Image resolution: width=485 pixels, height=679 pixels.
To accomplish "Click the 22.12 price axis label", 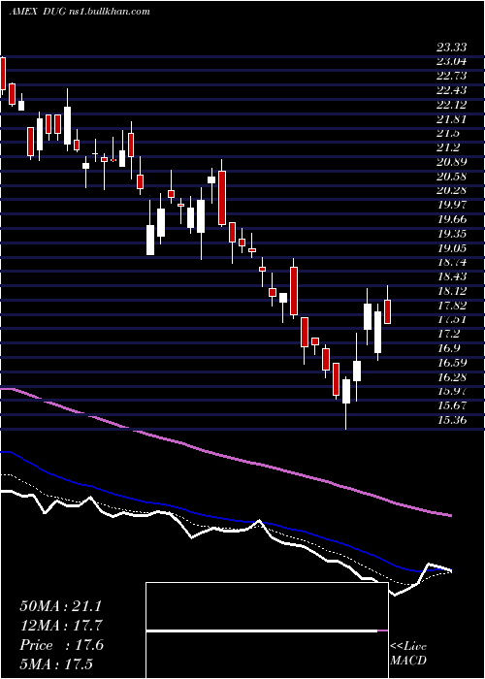I will (452, 105).
